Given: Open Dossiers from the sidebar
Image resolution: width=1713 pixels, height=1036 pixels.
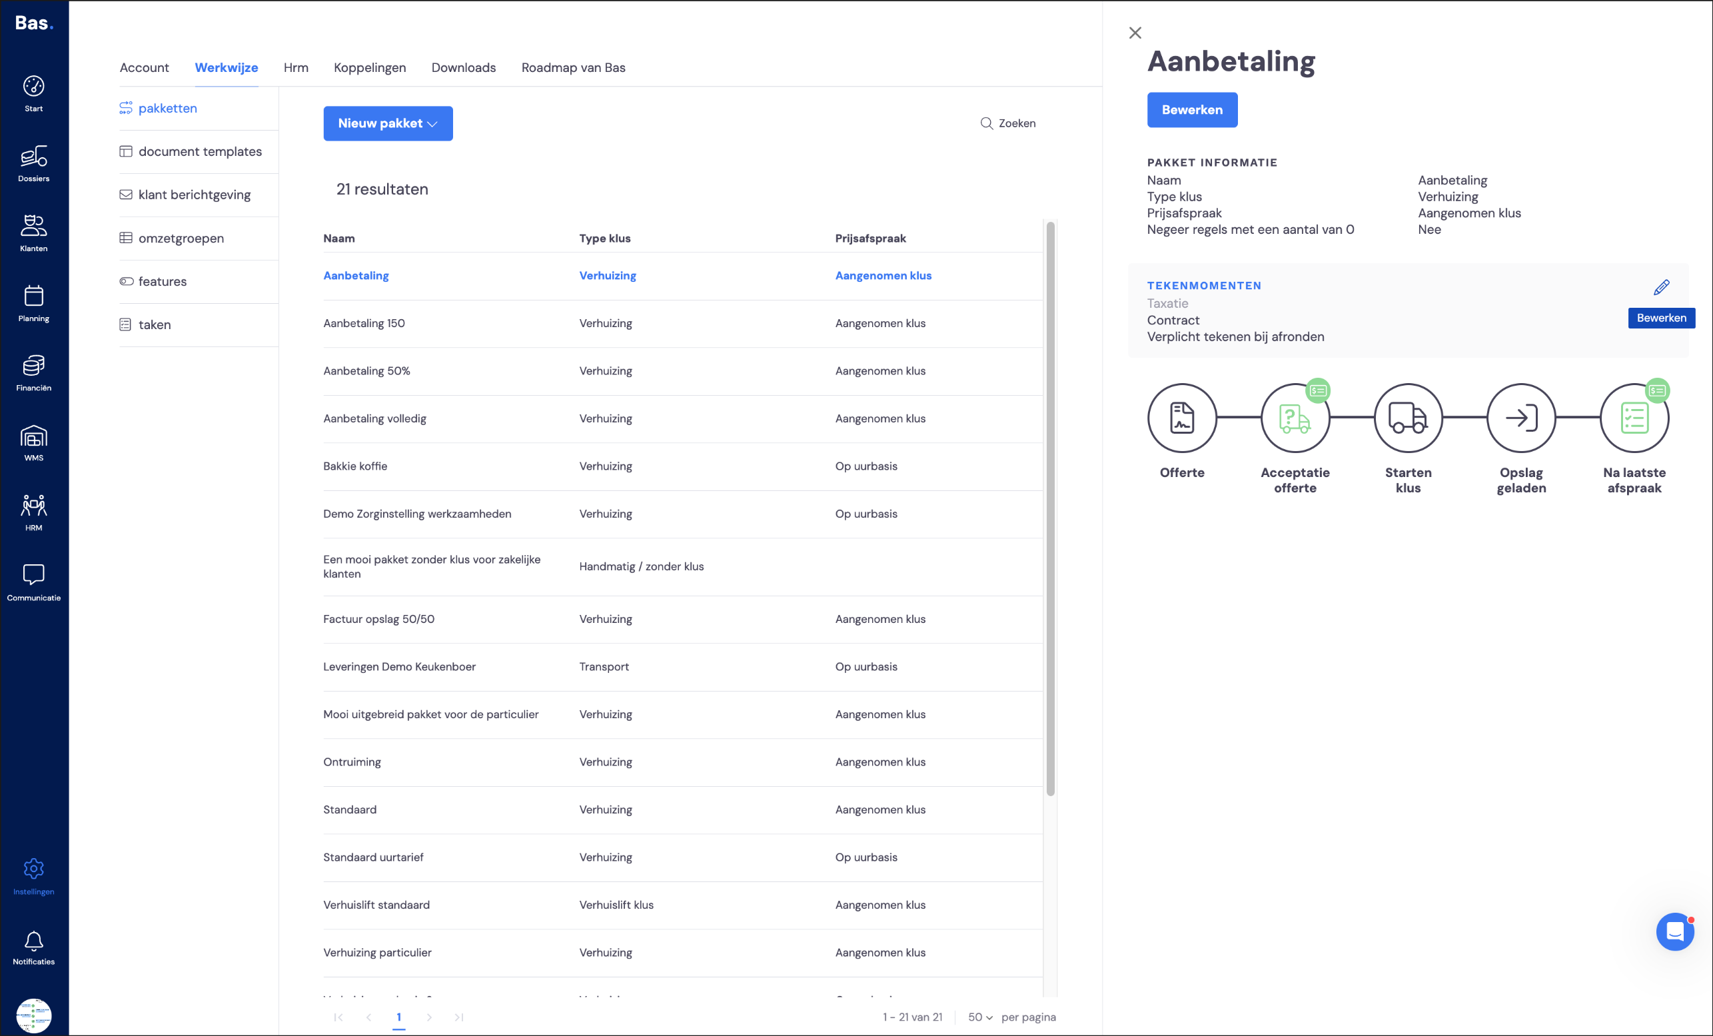Looking at the screenshot, I should click(33, 164).
